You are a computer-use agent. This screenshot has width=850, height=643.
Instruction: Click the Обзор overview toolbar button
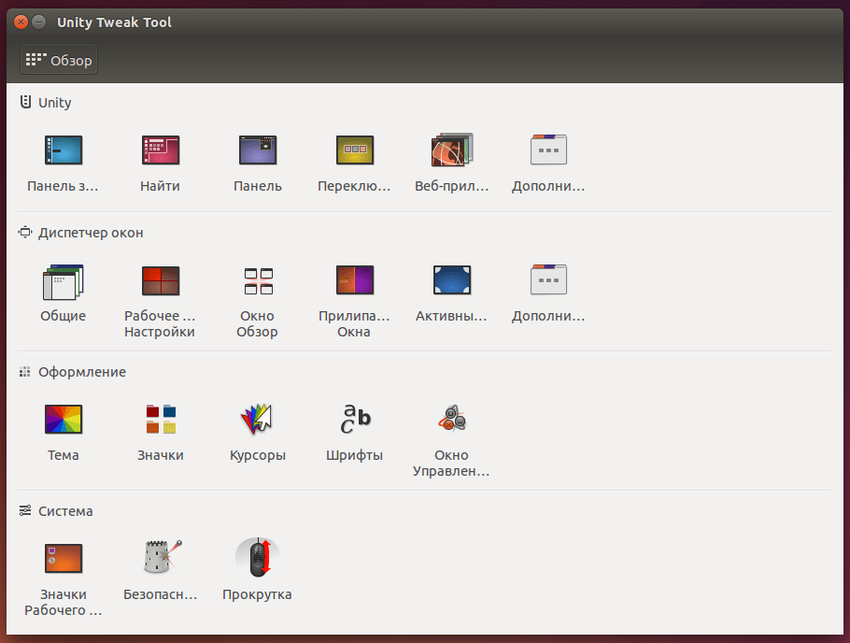pos(59,60)
